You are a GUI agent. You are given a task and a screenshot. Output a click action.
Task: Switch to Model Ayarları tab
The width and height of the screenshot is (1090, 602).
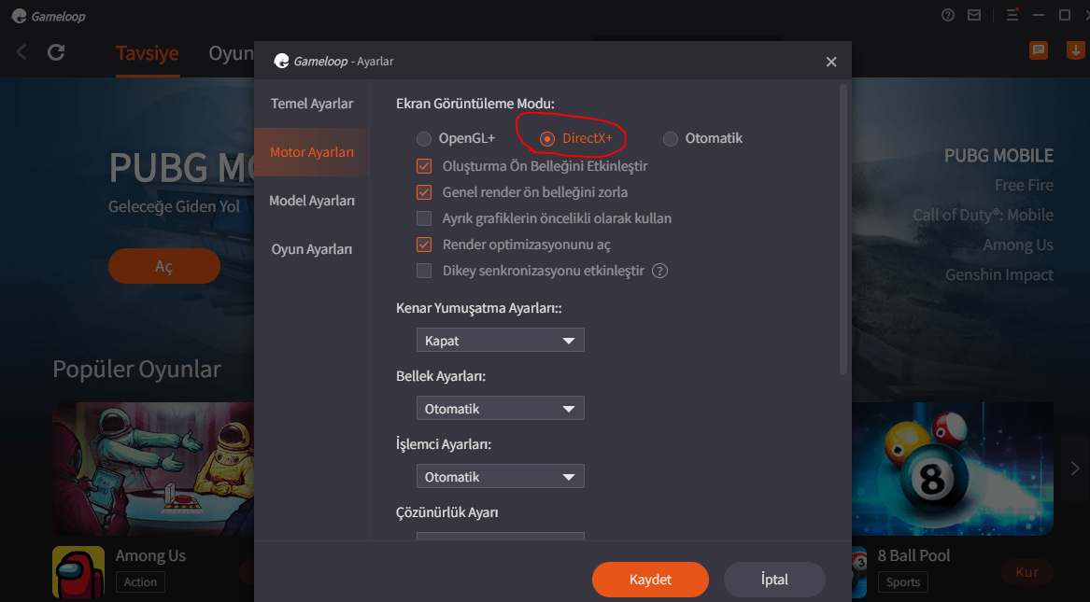312,201
